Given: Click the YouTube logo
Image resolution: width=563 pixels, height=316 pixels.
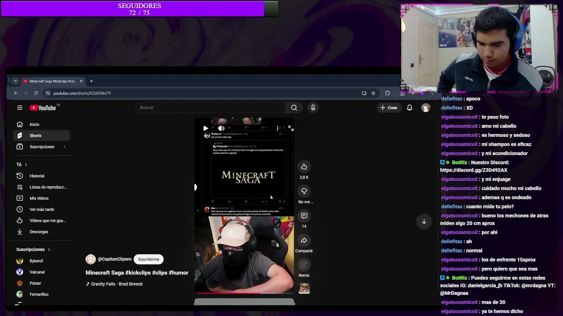Looking at the screenshot, I should pyautogui.click(x=43, y=108).
